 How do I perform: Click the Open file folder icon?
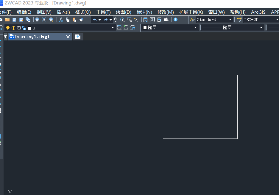[7, 20]
